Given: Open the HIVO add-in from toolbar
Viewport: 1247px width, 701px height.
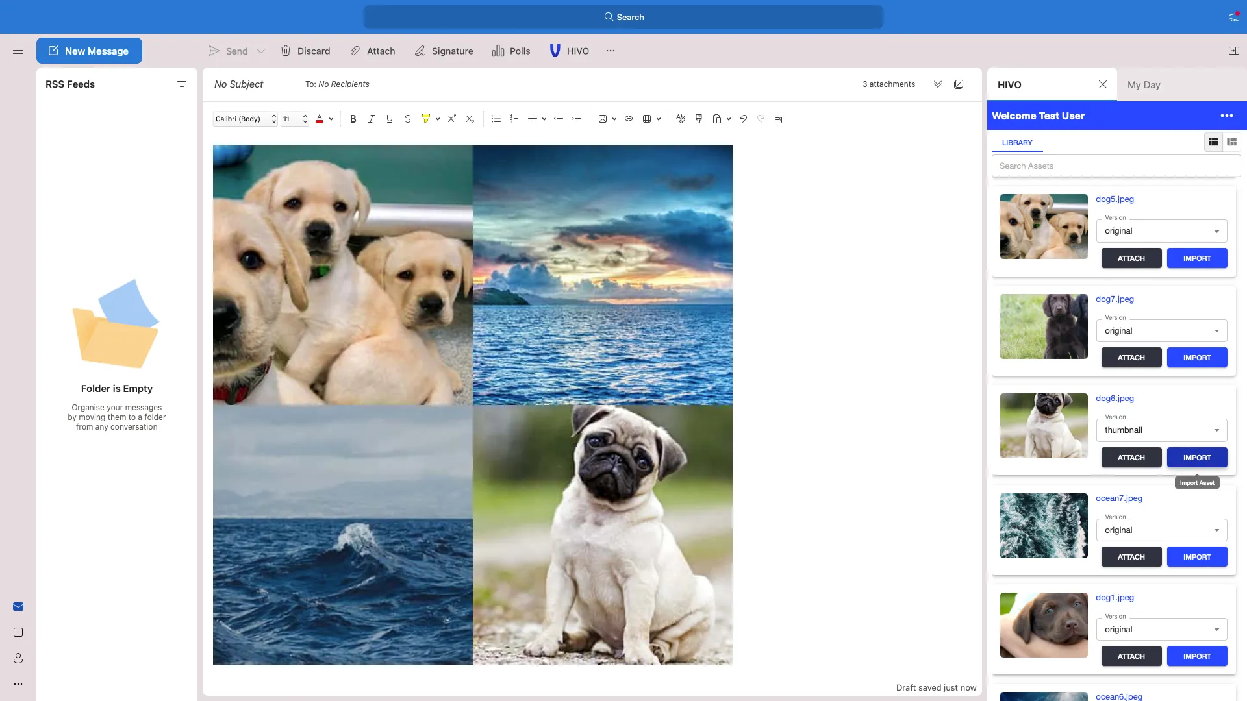Looking at the screenshot, I should tap(569, 51).
